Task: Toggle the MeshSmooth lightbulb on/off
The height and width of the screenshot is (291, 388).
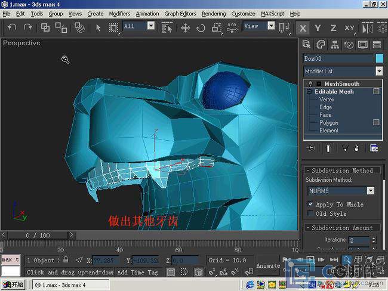Action: pyautogui.click(x=310, y=83)
